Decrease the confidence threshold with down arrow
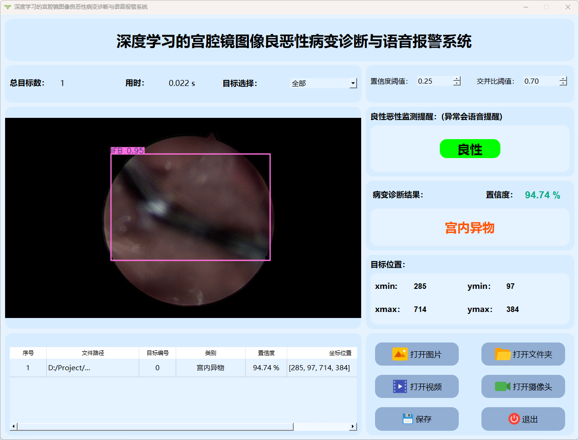This screenshot has height=440, width=579. coord(457,84)
